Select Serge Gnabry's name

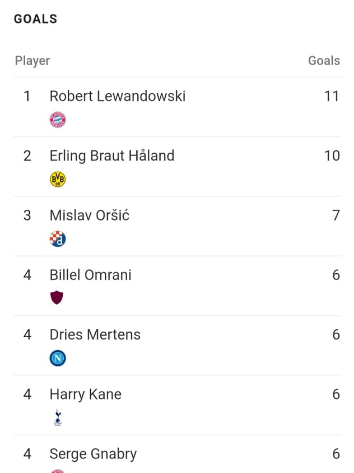pos(93,454)
